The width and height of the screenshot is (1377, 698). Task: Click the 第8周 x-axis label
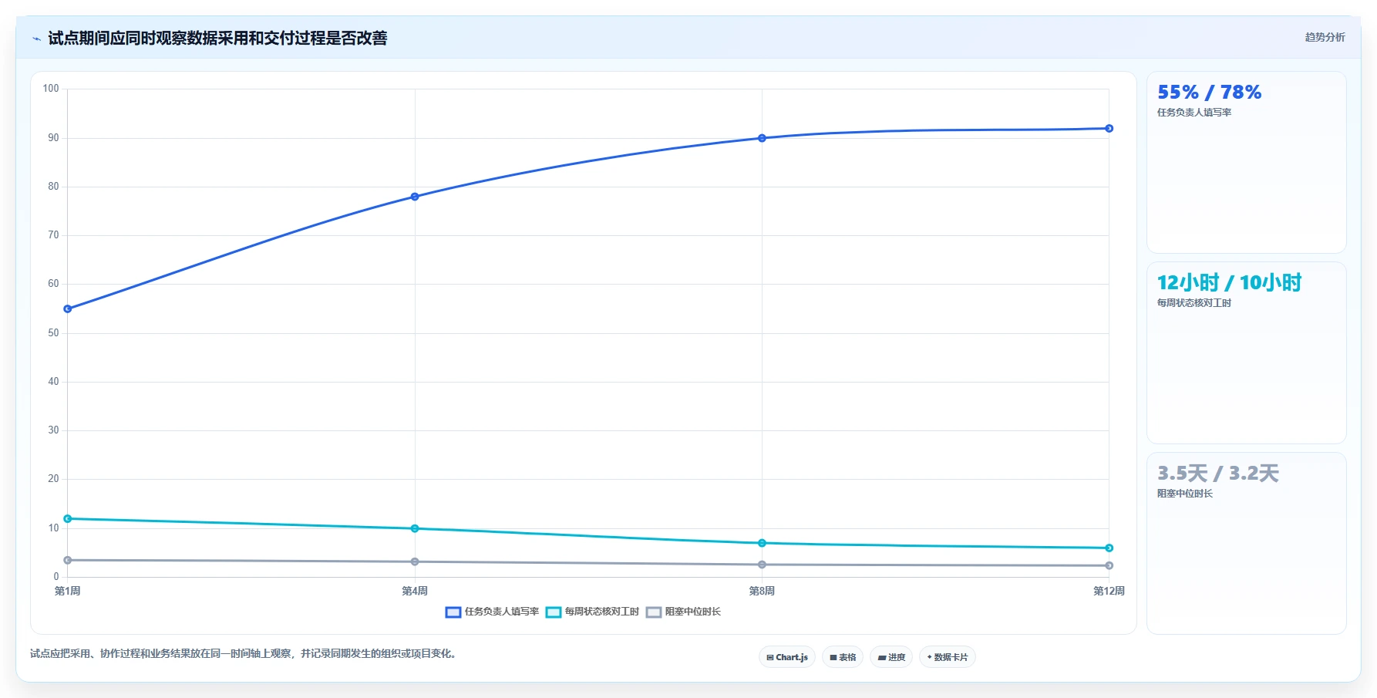coord(762,591)
